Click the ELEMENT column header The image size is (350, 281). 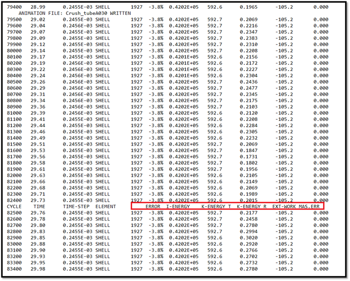105,206
